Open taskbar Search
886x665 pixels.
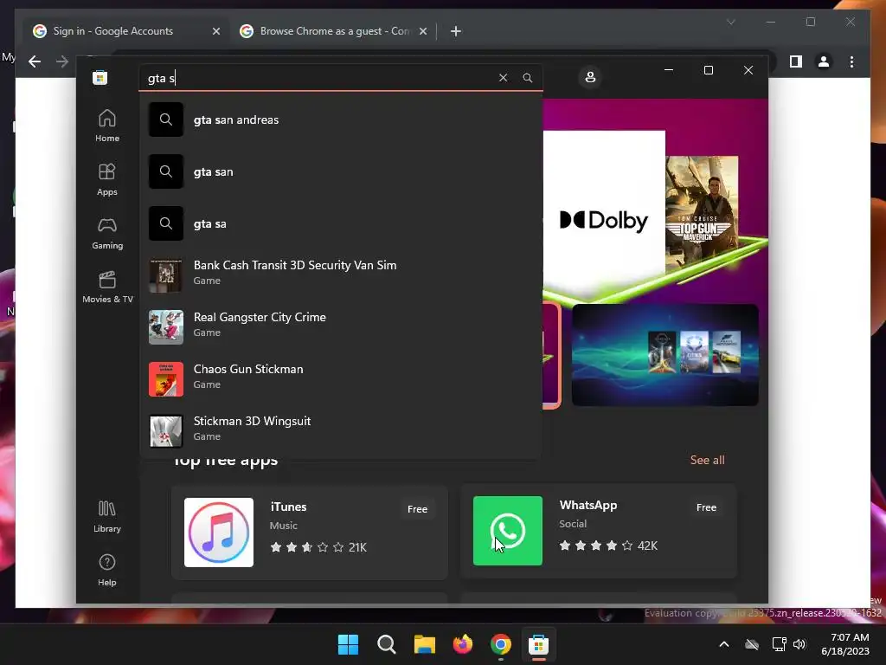click(x=387, y=644)
